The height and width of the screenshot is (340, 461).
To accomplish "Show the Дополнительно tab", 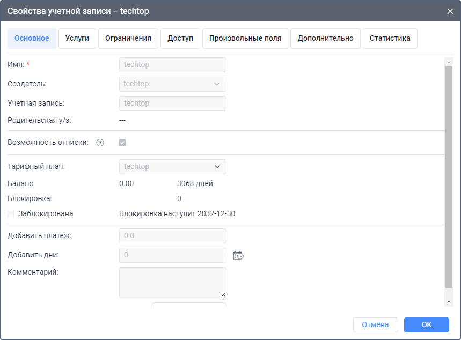I will (325, 39).
